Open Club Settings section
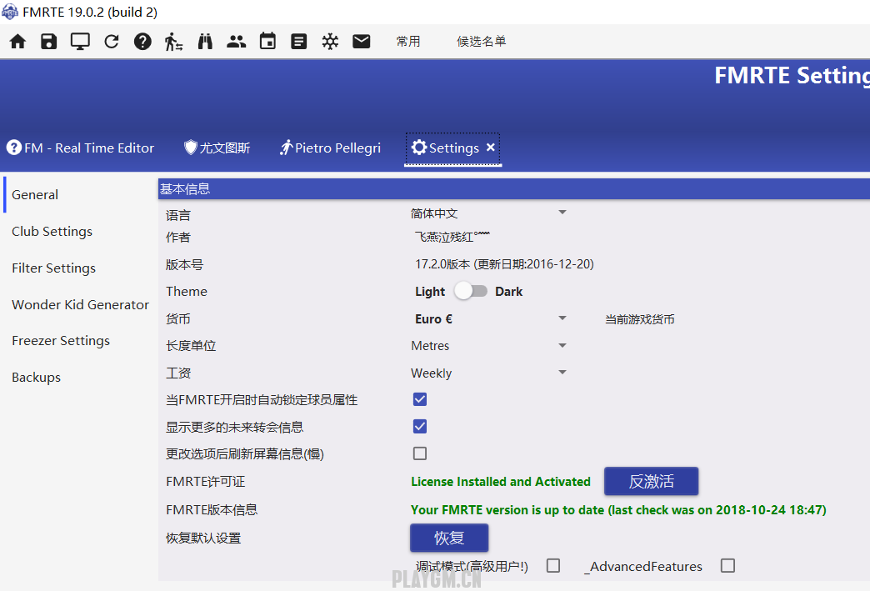 pos(52,232)
